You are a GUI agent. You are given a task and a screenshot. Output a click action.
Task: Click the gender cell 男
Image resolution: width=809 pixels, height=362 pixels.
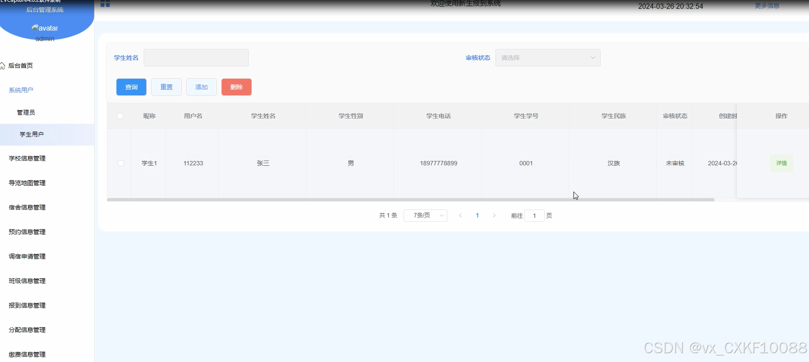(x=351, y=163)
